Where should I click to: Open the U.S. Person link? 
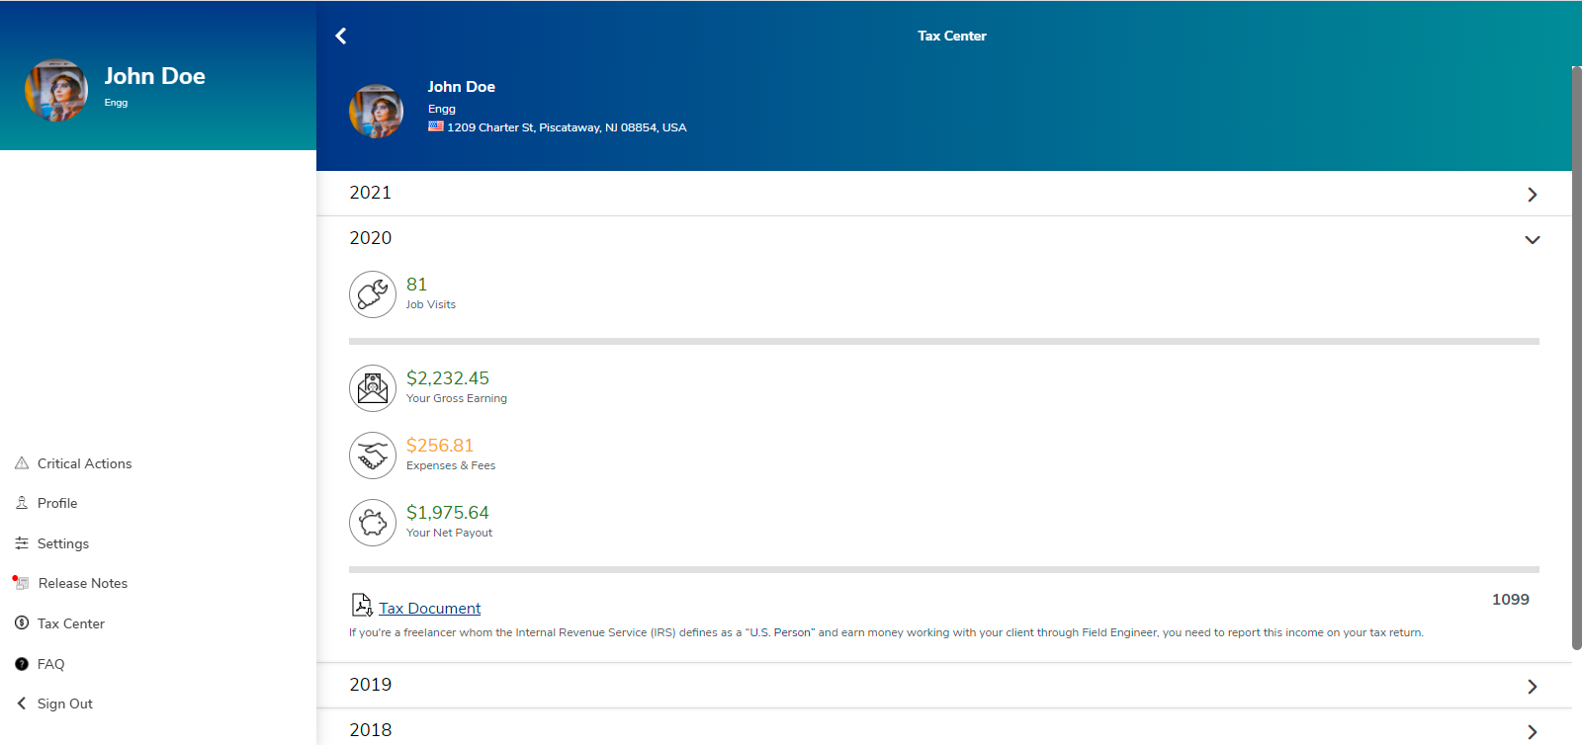click(x=779, y=632)
